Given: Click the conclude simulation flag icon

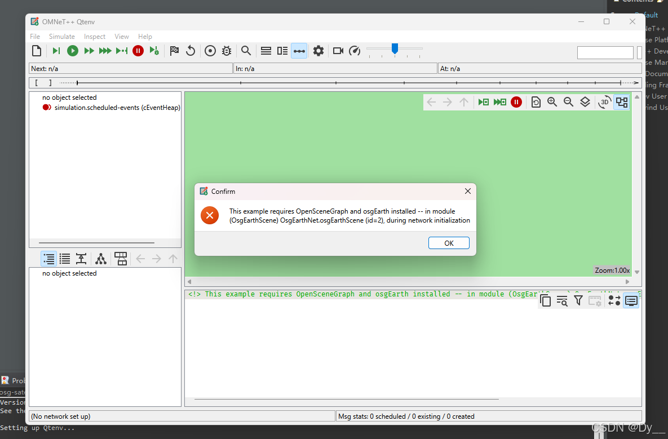Looking at the screenshot, I should [174, 51].
